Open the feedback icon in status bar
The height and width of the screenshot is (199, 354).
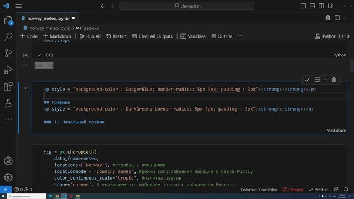[336, 190]
